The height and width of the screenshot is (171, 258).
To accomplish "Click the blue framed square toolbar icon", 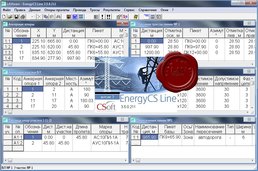I will 153,16.
